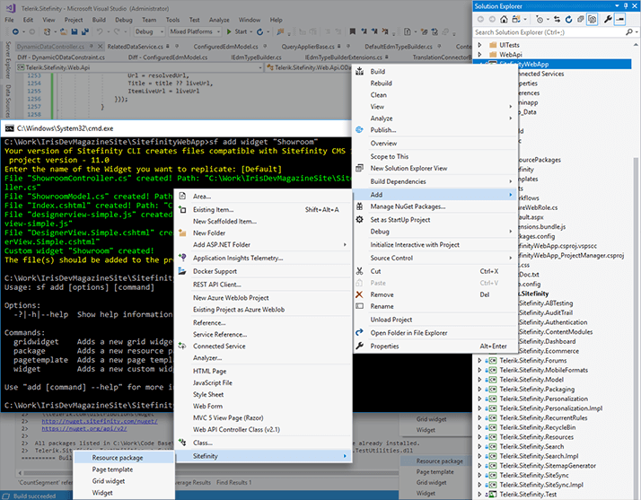
Task: Open the Build menu in menu bar
Action: [x=99, y=20]
